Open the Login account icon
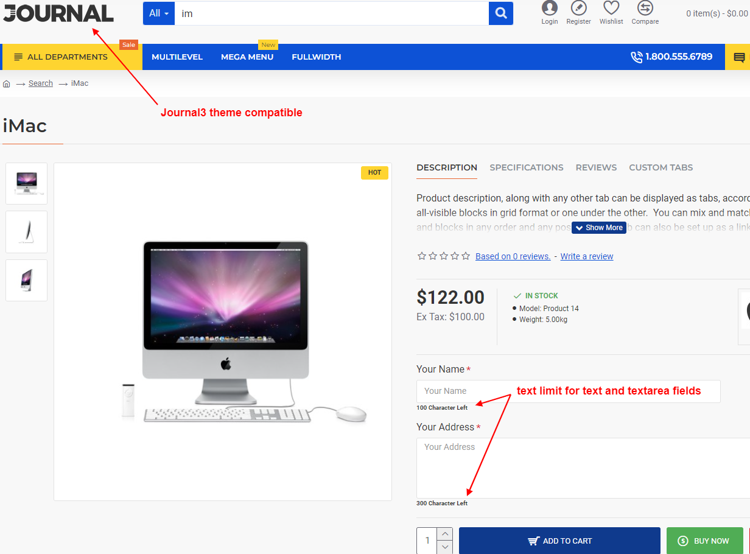The image size is (750, 554). [x=549, y=9]
